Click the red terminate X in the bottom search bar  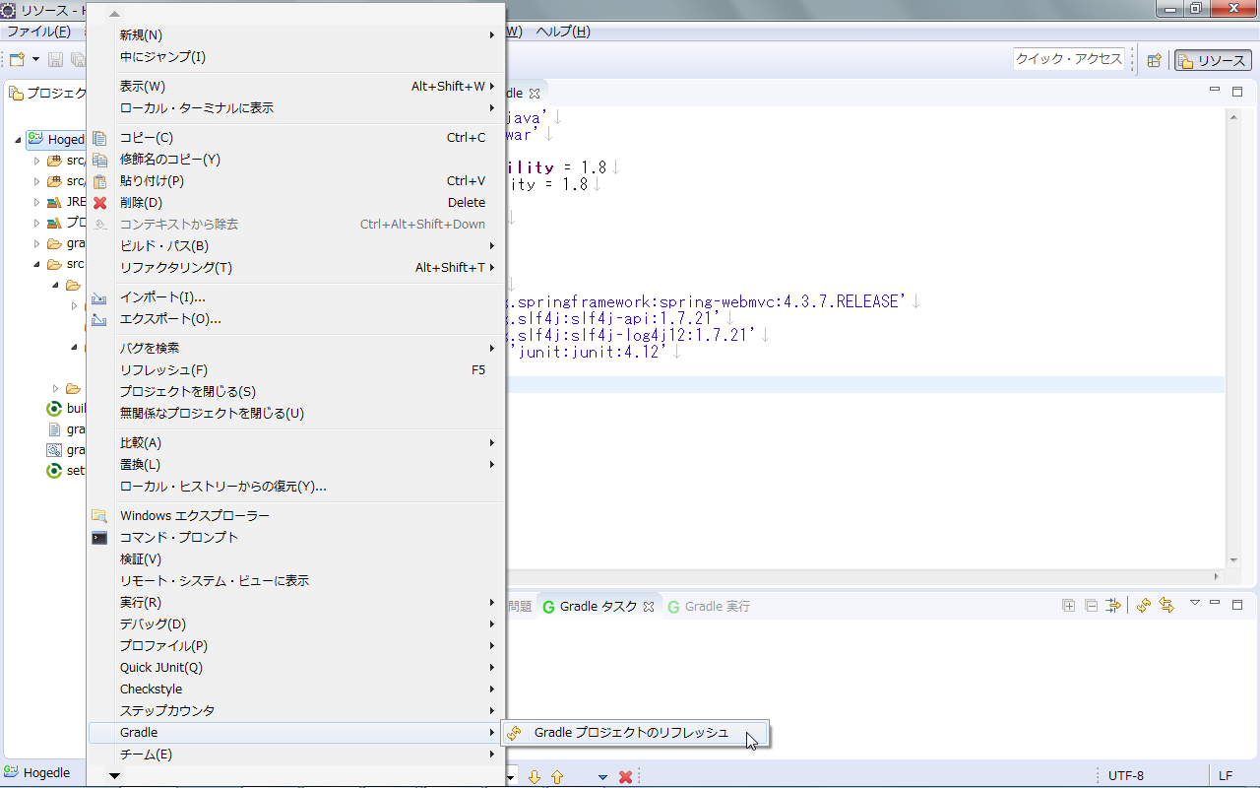pyautogui.click(x=624, y=777)
